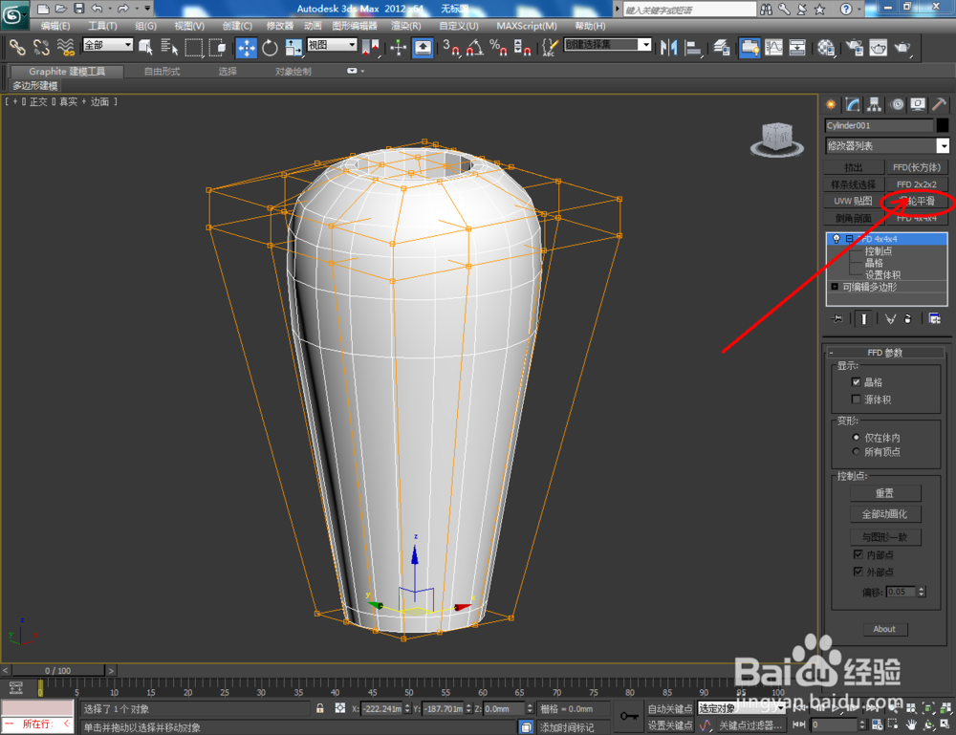Click the Configure Modifier Sets icon
The width and height of the screenshot is (956, 735).
934,318
